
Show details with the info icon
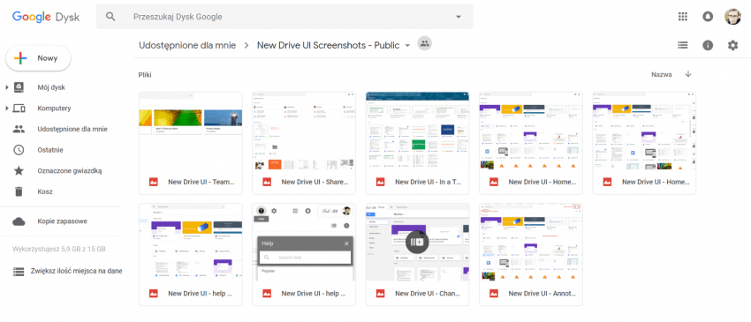708,45
